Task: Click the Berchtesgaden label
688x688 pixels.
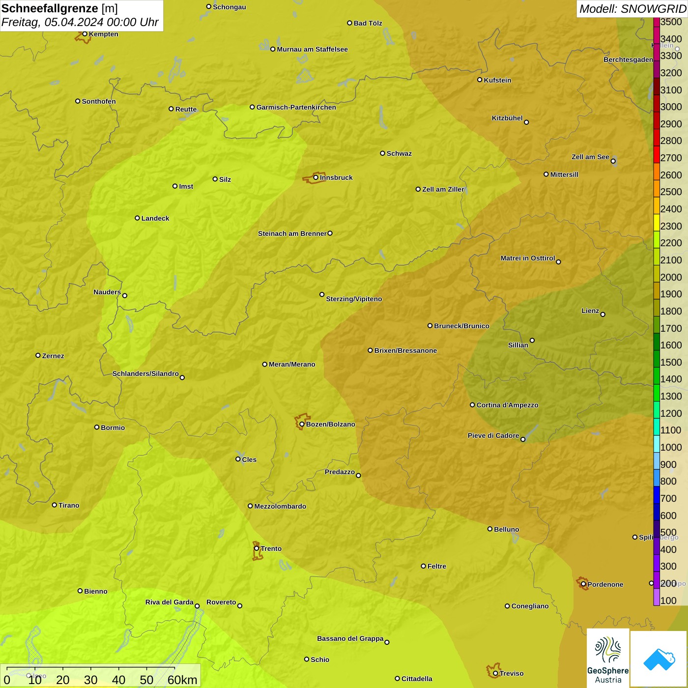Action: tap(628, 59)
